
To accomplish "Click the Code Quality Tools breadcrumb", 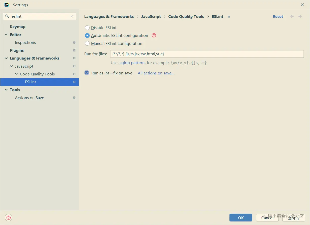I will [186, 17].
